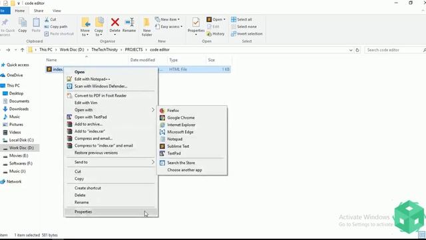Select Downloads in navigation pane
426x240 pixels.
pyautogui.click(x=19, y=109)
